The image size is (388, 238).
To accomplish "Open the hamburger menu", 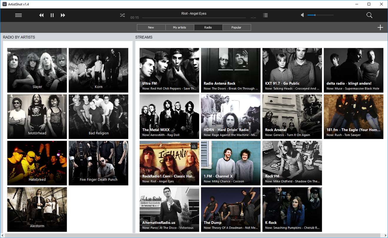I will pyautogui.click(x=19, y=15).
